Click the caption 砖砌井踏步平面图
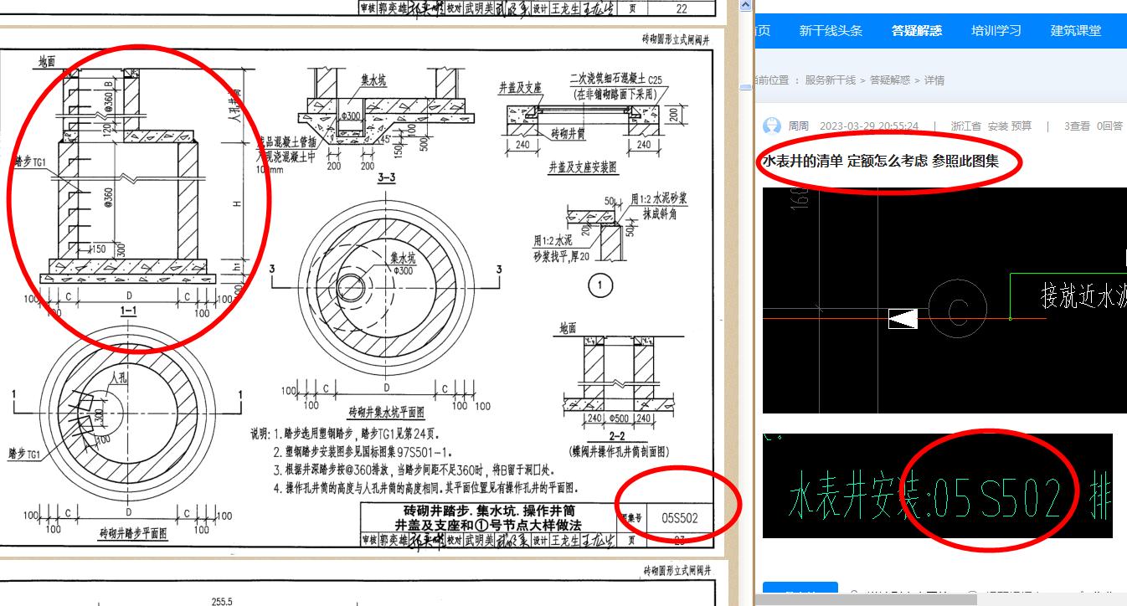1127x606 pixels. [x=133, y=533]
